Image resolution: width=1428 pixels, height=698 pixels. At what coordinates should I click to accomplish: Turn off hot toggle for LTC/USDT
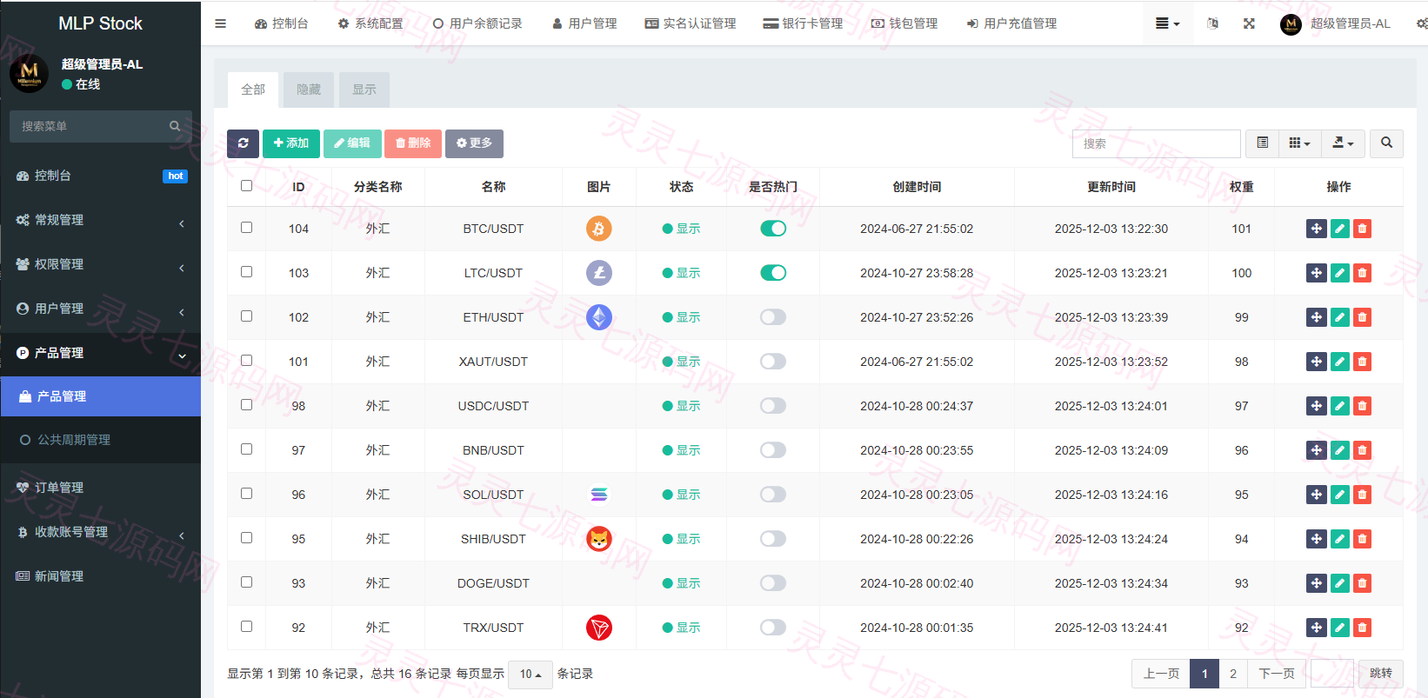click(773, 273)
